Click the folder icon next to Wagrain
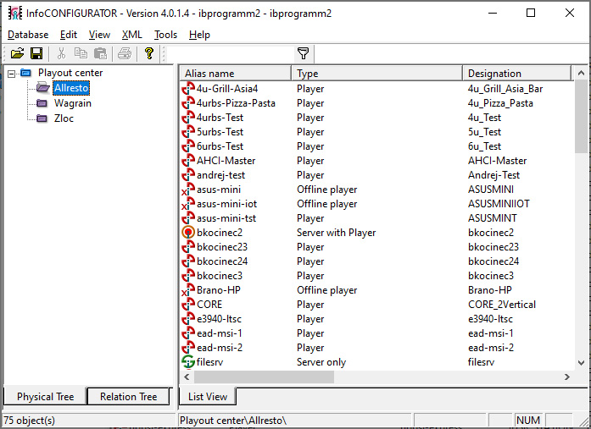The height and width of the screenshot is (429, 591). point(42,103)
